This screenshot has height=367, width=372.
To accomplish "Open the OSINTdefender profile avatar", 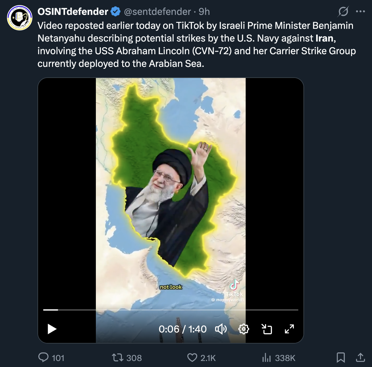I will (x=20, y=18).
